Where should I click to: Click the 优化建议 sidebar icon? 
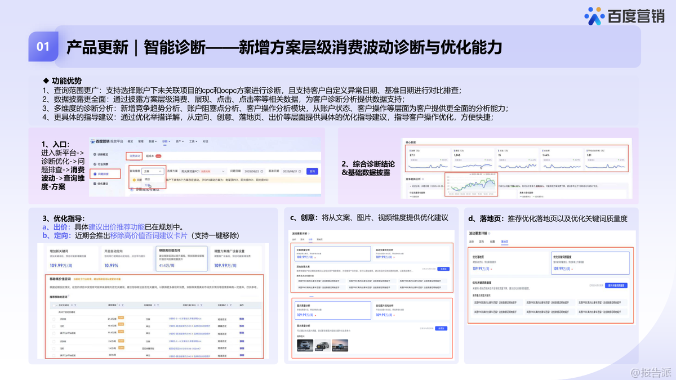[94, 184]
